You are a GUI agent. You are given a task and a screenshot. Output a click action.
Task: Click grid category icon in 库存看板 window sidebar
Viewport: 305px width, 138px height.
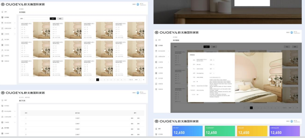[2, 45]
